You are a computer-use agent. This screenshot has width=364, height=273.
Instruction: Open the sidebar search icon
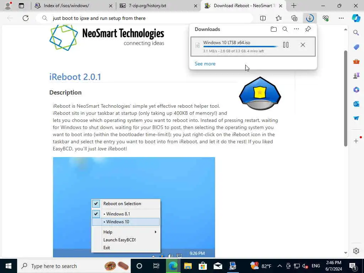coord(356,32)
